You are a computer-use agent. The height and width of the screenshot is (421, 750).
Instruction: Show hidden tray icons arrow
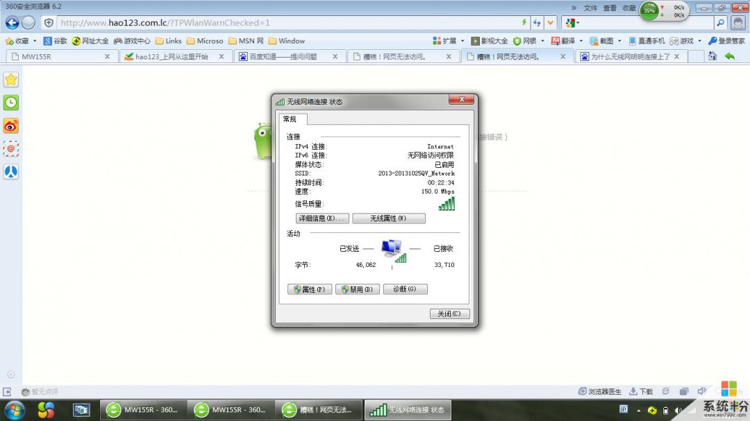pos(639,411)
